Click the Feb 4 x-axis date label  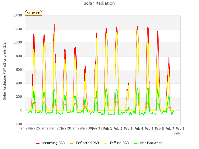click(139, 129)
